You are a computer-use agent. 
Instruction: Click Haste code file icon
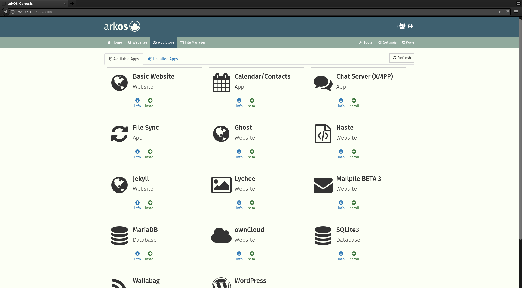tap(323, 134)
